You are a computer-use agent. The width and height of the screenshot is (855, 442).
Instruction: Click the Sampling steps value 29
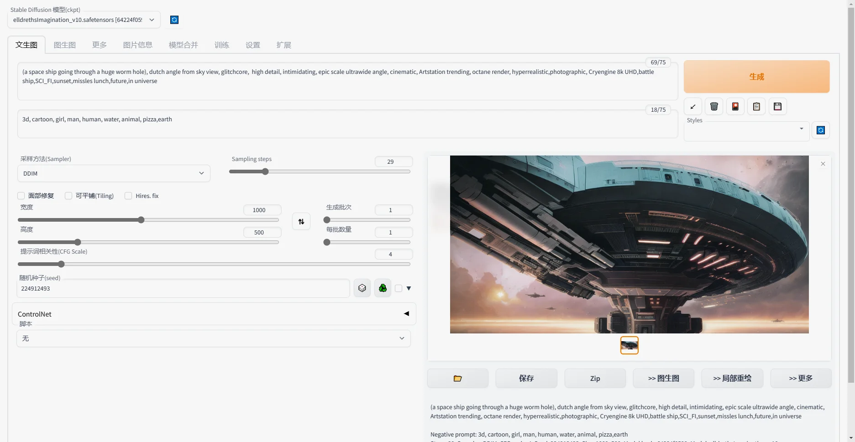393,161
